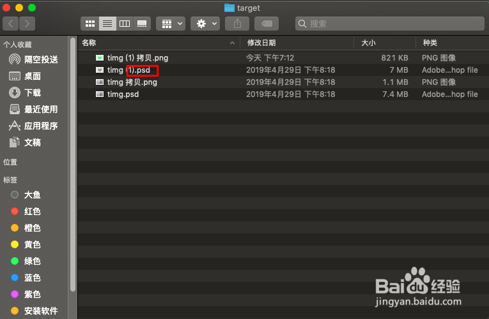Click the modified date 今天 下午7:12

[270, 58]
